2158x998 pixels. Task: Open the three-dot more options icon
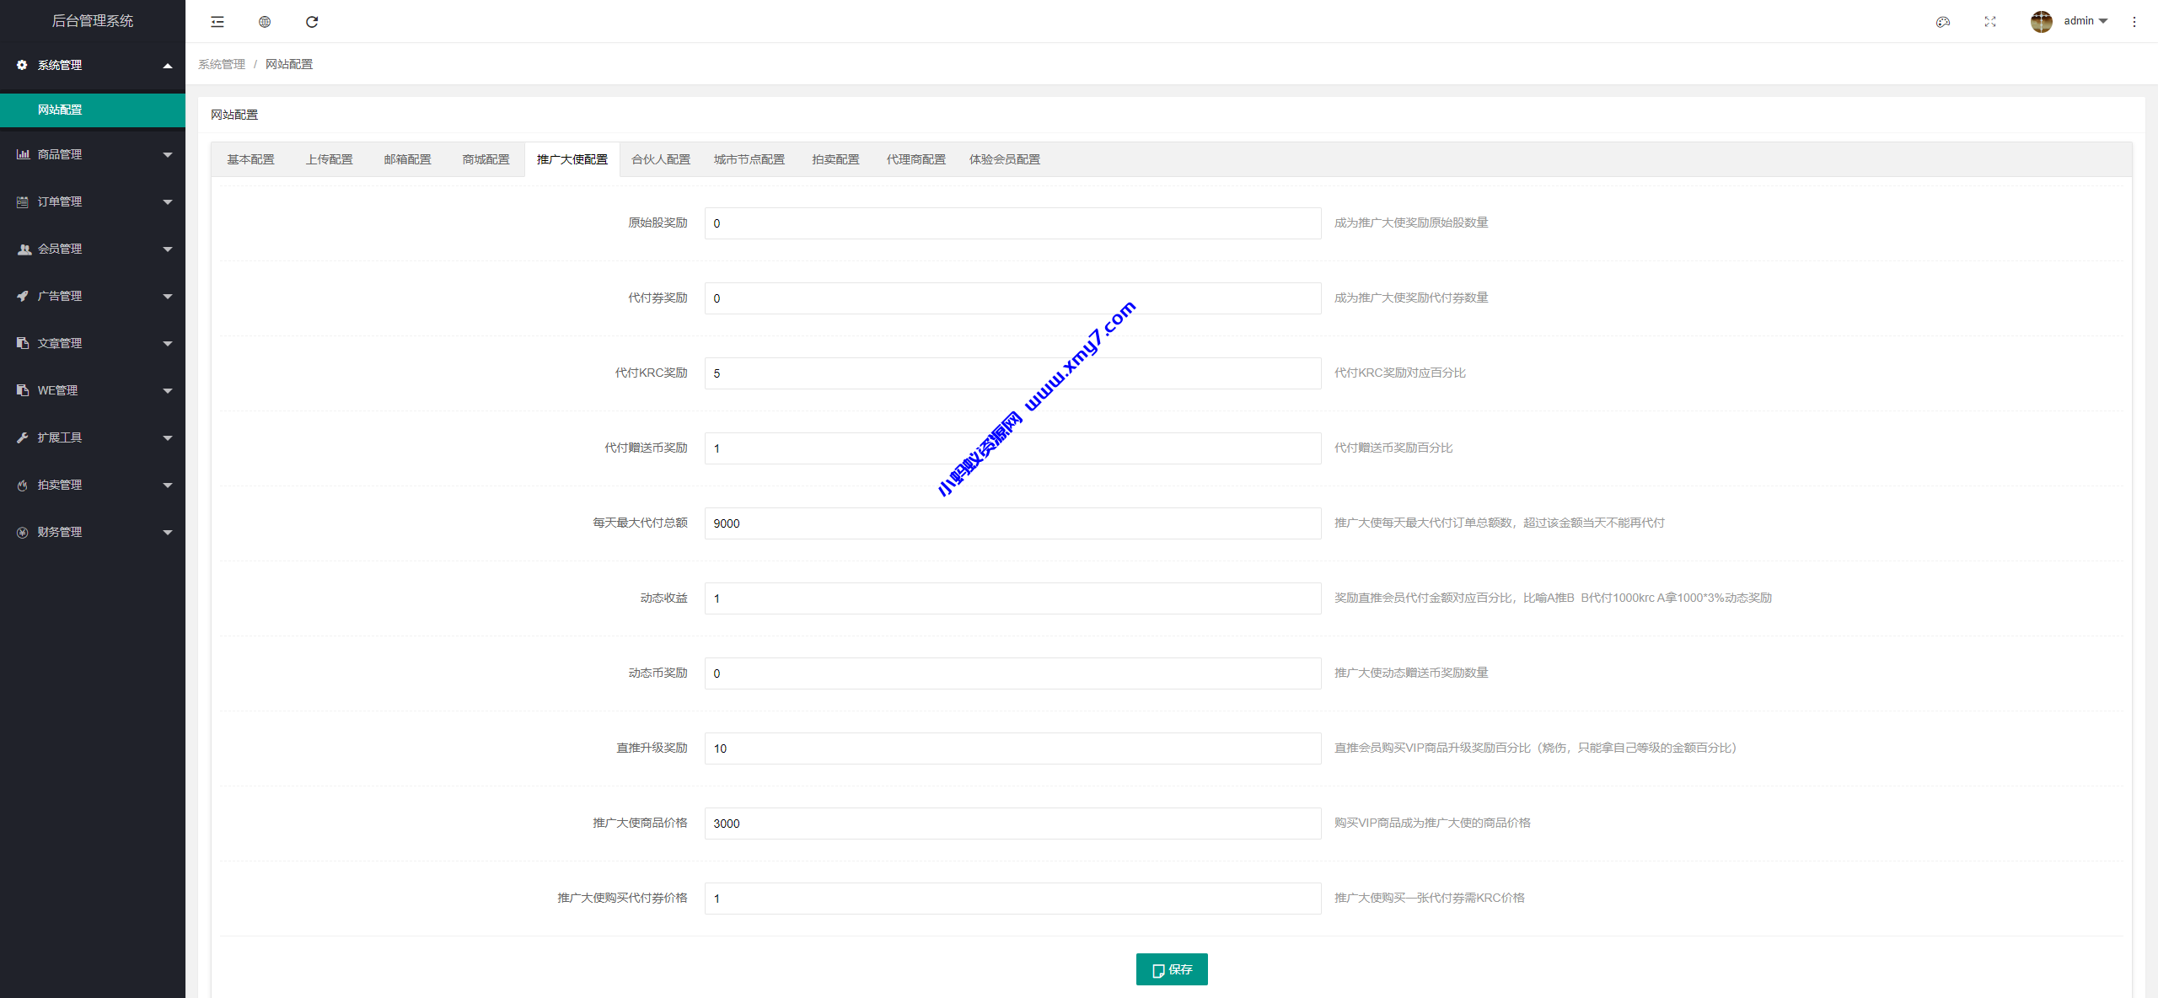click(2134, 22)
